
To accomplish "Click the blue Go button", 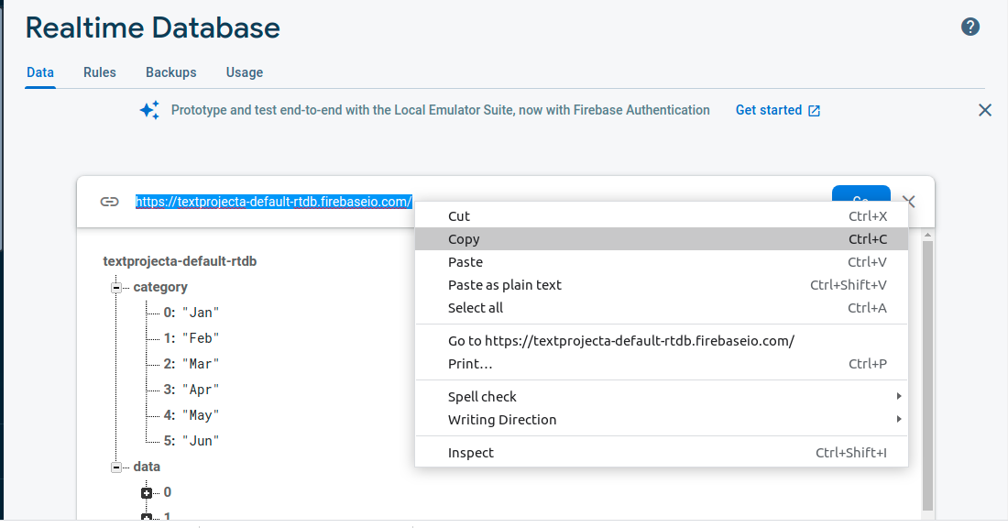I will (x=860, y=194).
